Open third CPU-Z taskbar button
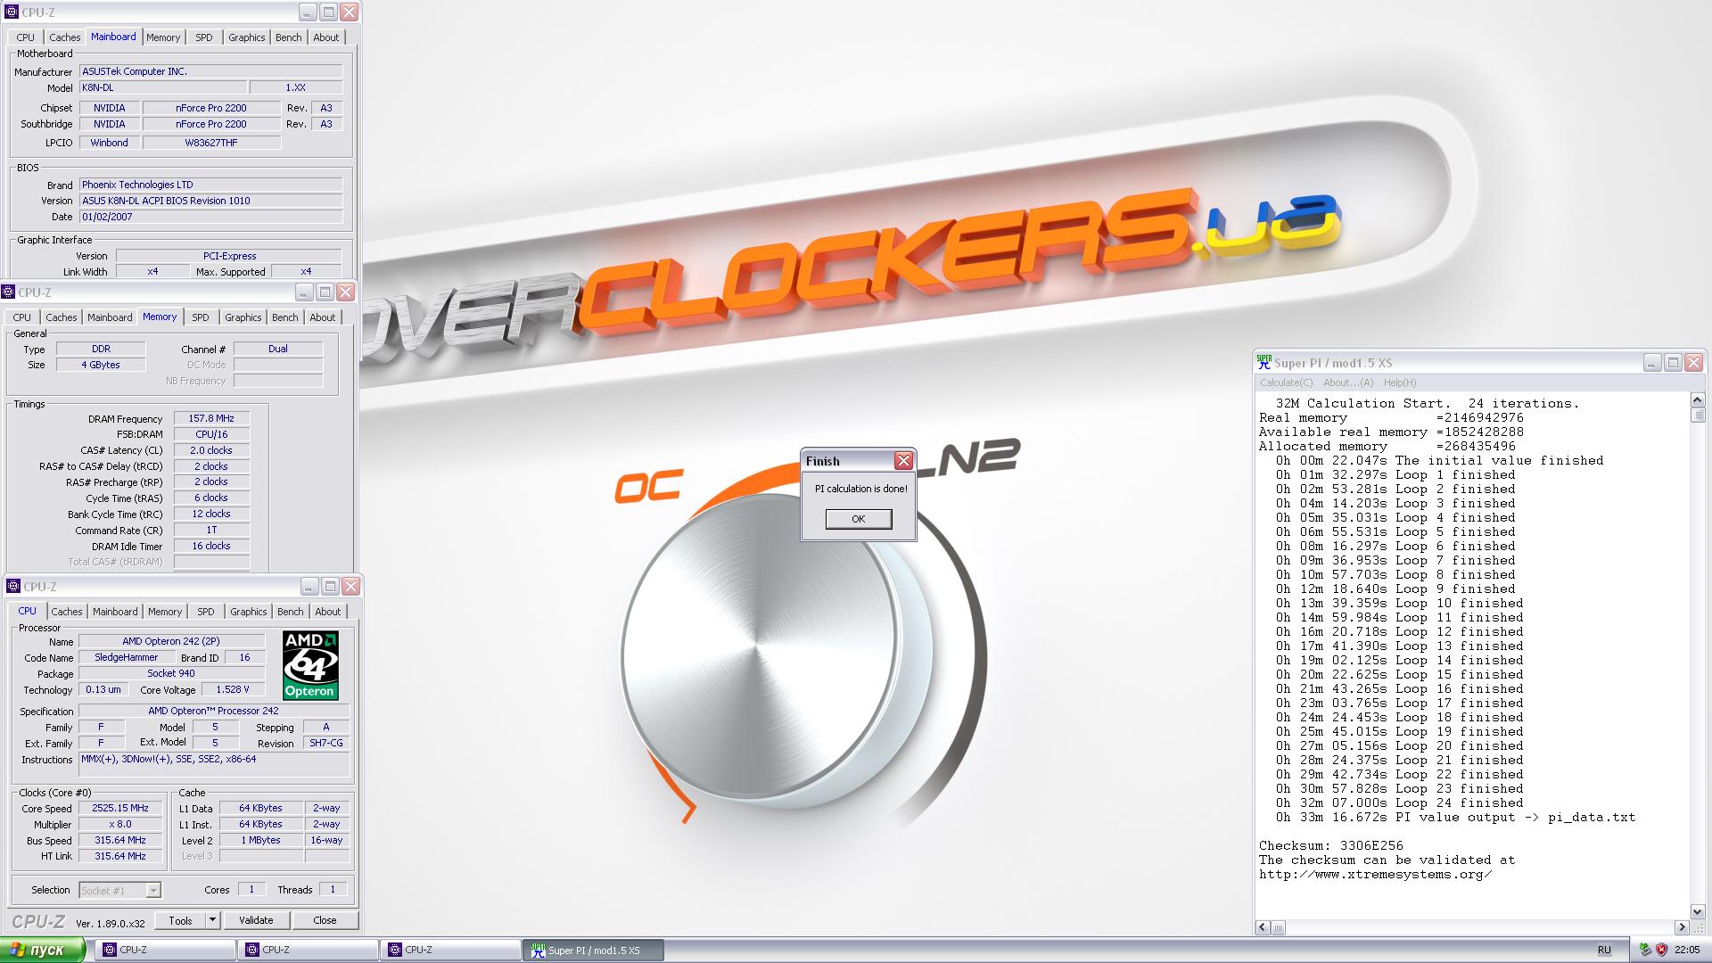This screenshot has height=963, width=1712. pyautogui.click(x=451, y=950)
